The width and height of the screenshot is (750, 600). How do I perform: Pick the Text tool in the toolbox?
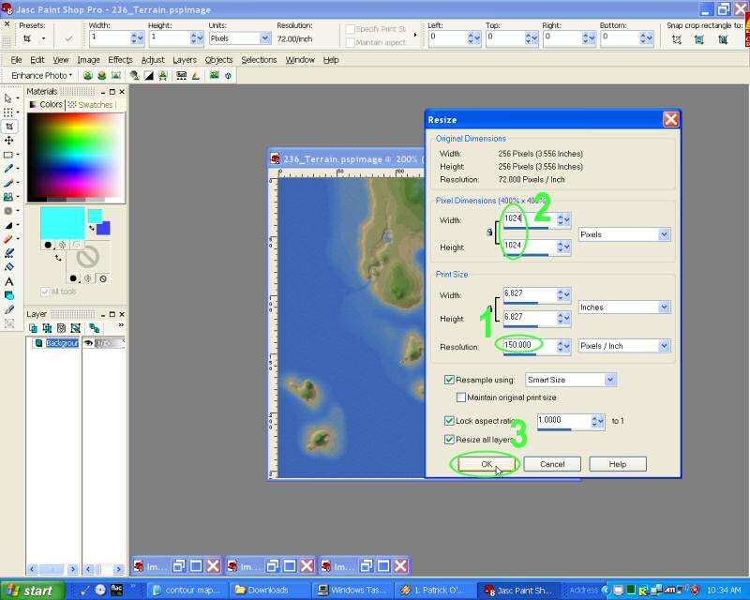9,281
